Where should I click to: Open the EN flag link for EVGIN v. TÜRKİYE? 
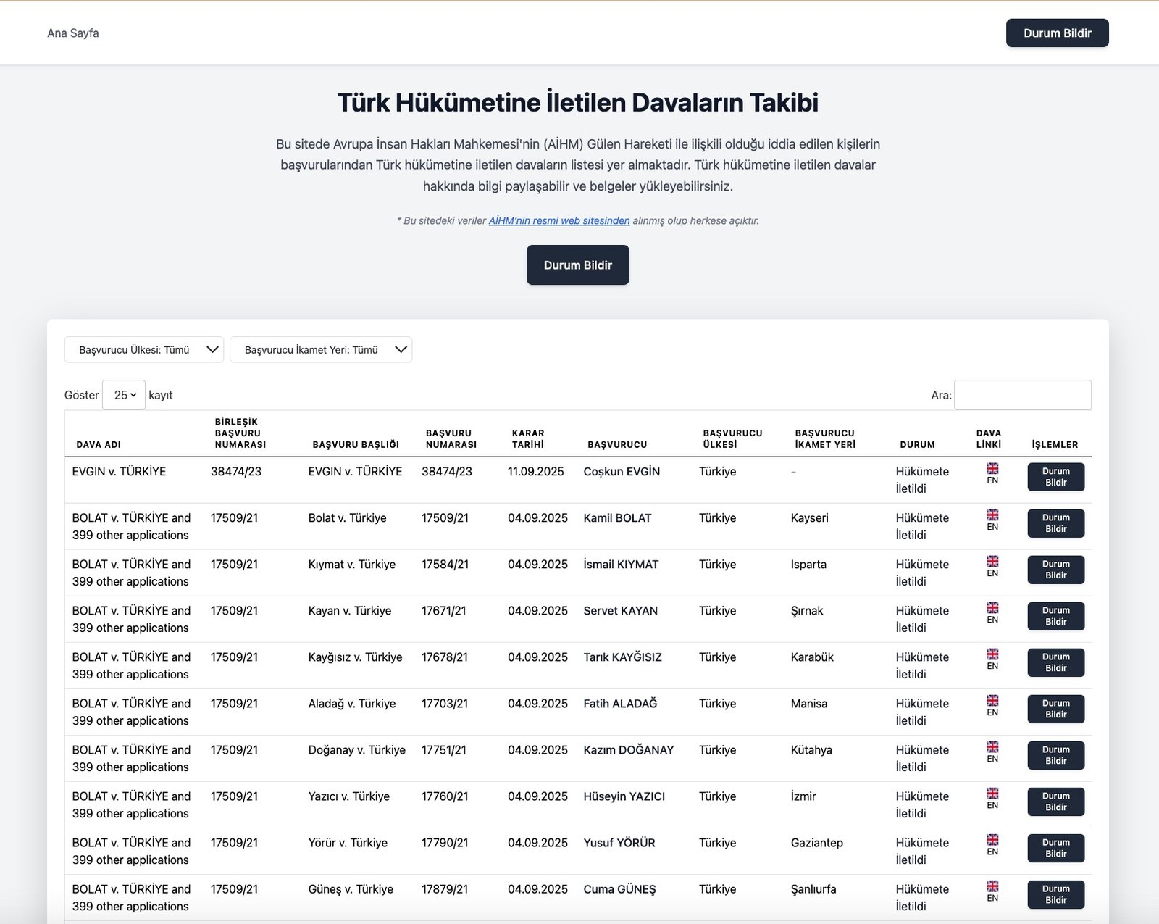(x=992, y=474)
